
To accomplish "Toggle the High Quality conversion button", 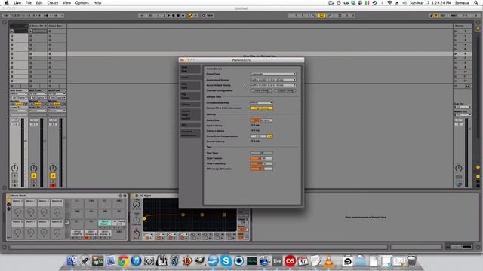I will click(x=261, y=108).
